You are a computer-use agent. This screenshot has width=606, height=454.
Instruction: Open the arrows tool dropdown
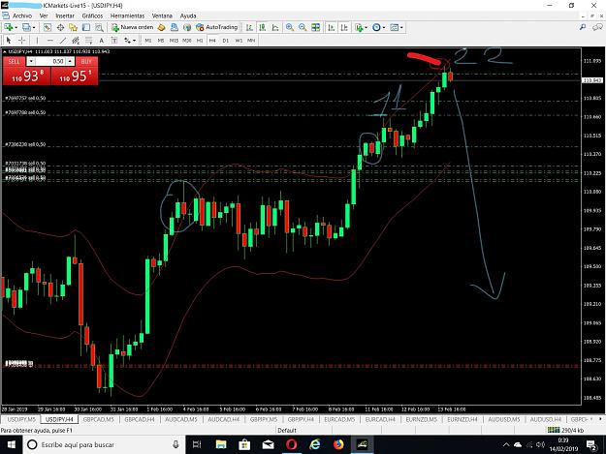134,40
